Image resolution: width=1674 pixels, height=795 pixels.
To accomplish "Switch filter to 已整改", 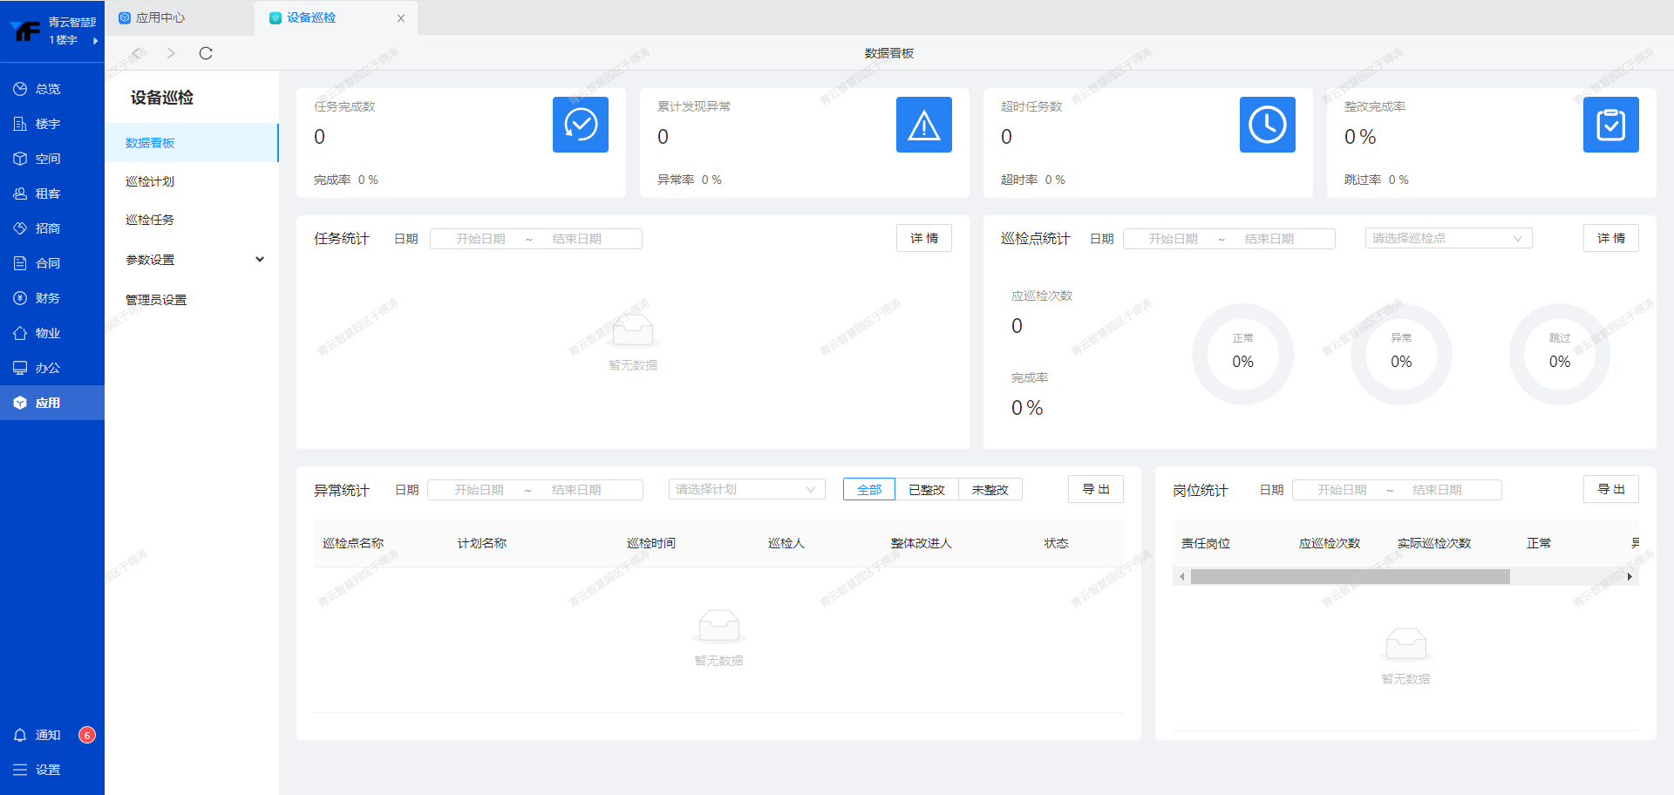I will click(x=926, y=490).
